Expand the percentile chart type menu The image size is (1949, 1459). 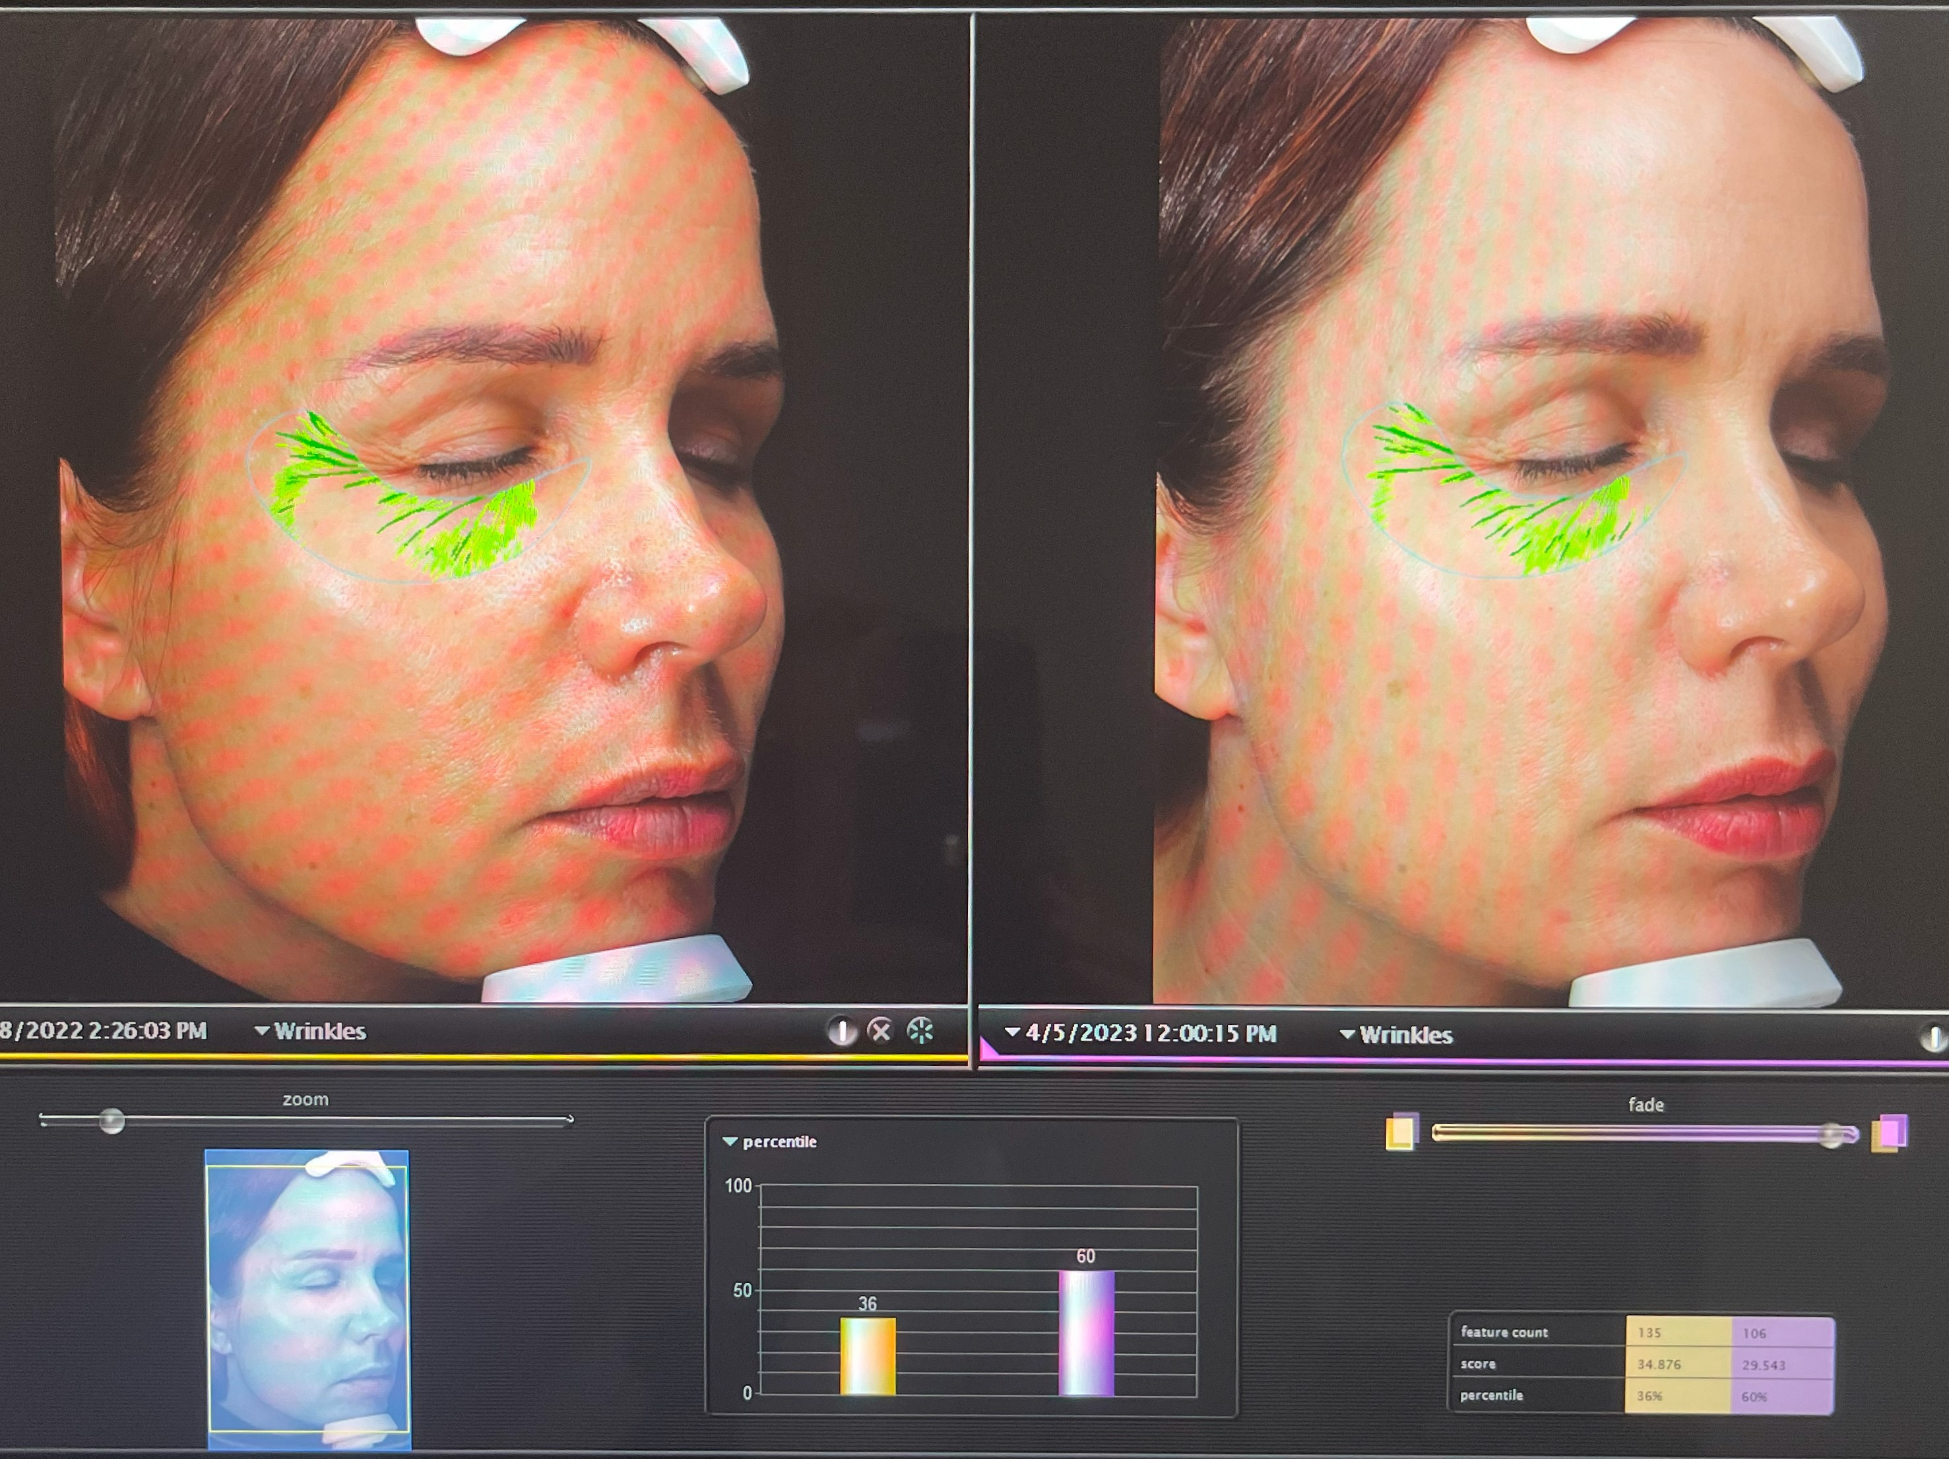pos(769,1142)
